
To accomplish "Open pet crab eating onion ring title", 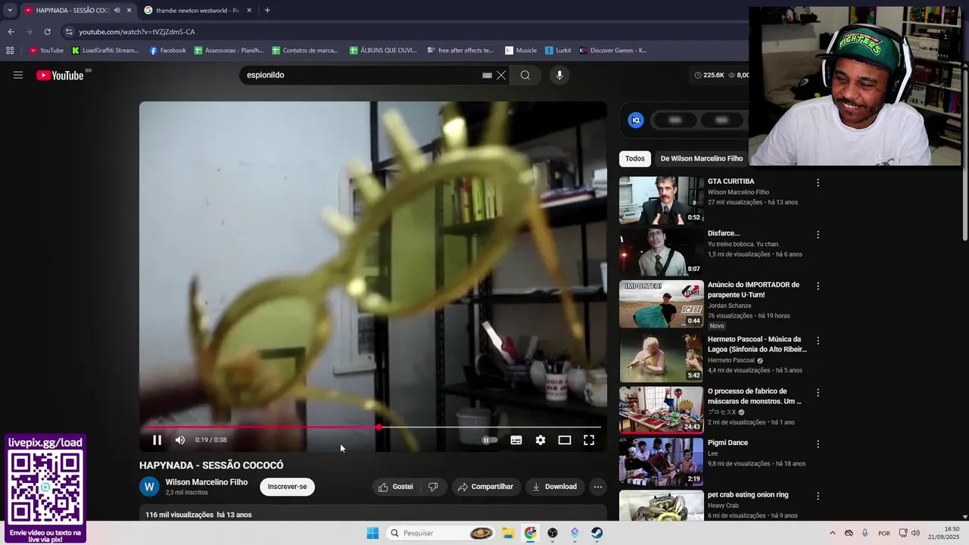I will tap(748, 494).
